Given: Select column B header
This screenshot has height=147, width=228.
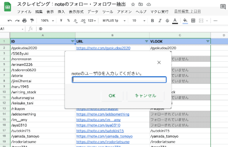Looking at the screenshot, I should click(112, 35).
